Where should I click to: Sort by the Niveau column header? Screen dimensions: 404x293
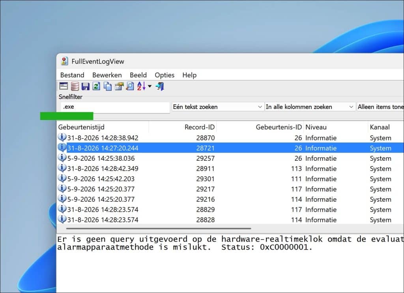336,127
